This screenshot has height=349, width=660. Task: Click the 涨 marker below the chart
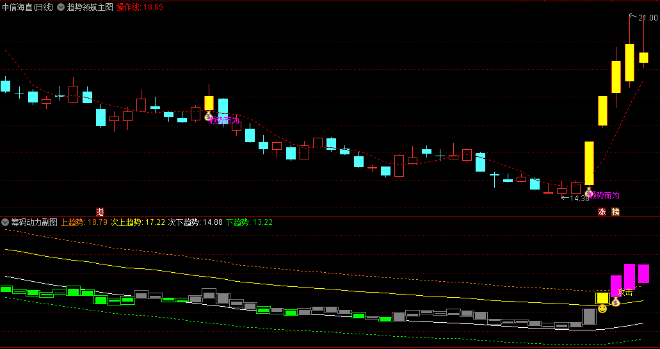tap(602, 212)
